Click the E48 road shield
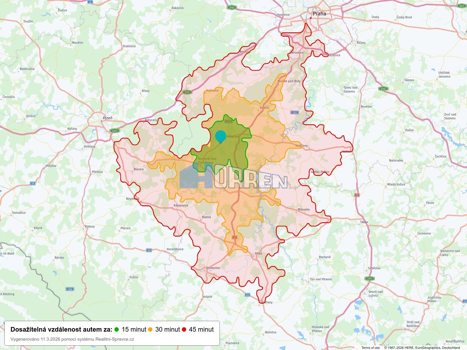The image size is (467, 350). (x=232, y=7)
